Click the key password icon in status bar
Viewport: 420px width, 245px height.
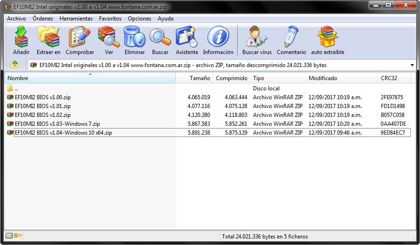click(x=18, y=236)
